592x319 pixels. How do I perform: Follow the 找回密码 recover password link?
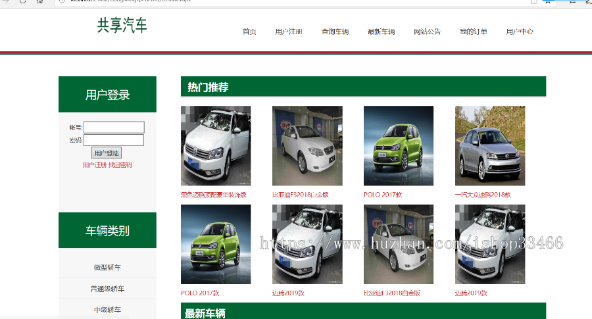click(x=120, y=165)
